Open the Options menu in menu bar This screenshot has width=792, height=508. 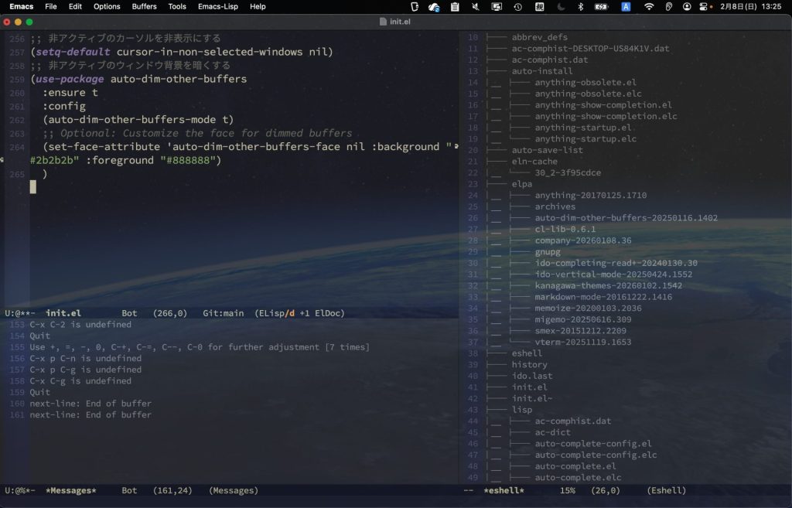point(107,6)
